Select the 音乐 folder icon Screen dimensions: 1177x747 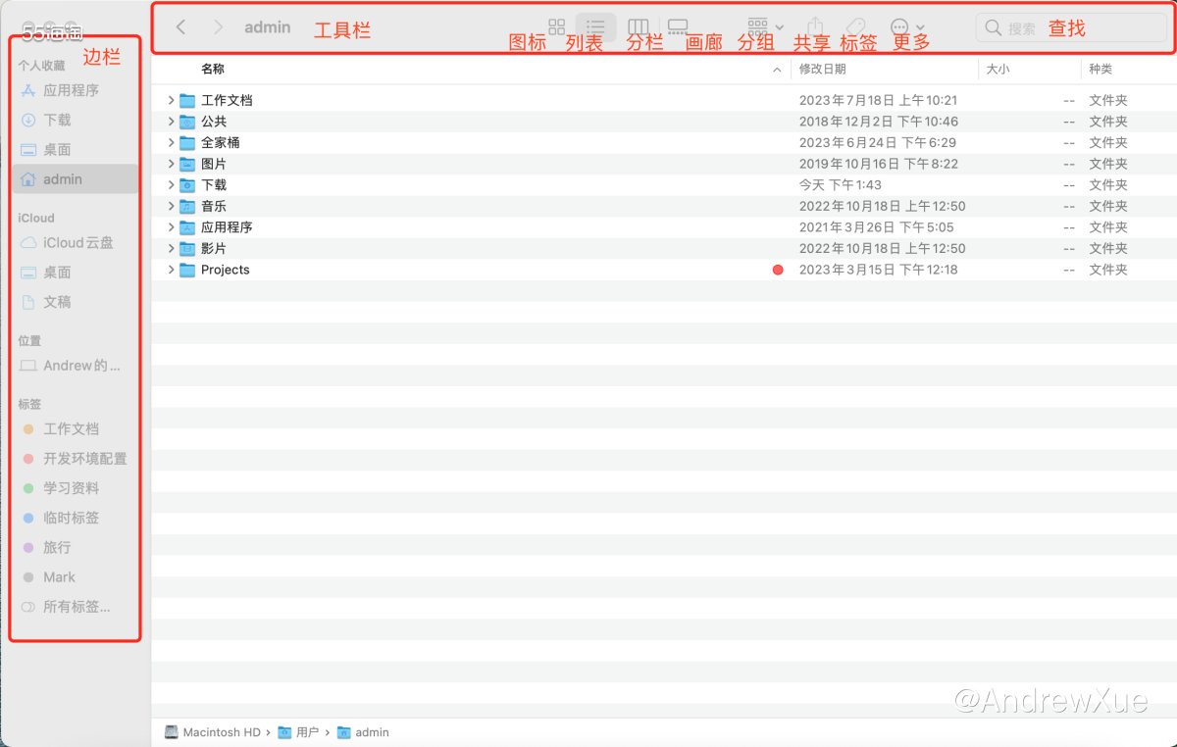[x=187, y=206]
